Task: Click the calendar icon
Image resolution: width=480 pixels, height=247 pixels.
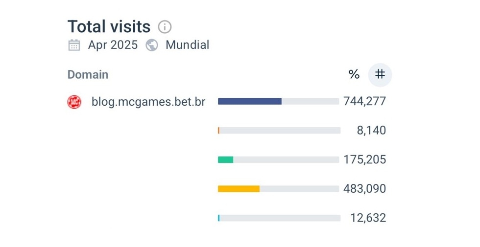Action: [74, 45]
